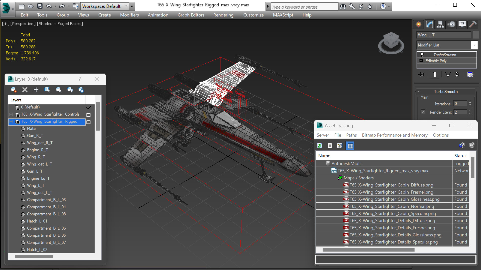Click Delete layer X icon in Layer dialog
The height and width of the screenshot is (270, 481).
pos(25,90)
